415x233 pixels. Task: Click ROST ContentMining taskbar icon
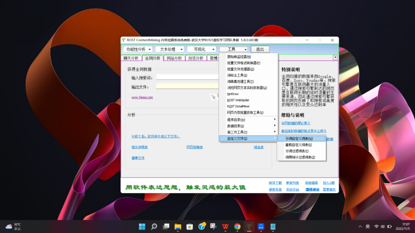[x=249, y=226]
